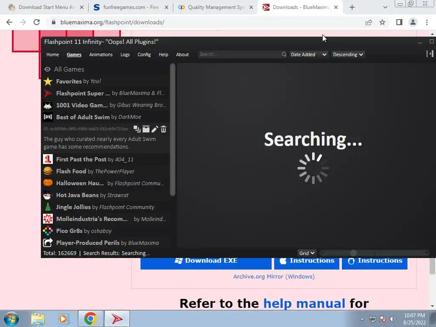Open the Archive.org Mirror (Windows) link

(274, 276)
